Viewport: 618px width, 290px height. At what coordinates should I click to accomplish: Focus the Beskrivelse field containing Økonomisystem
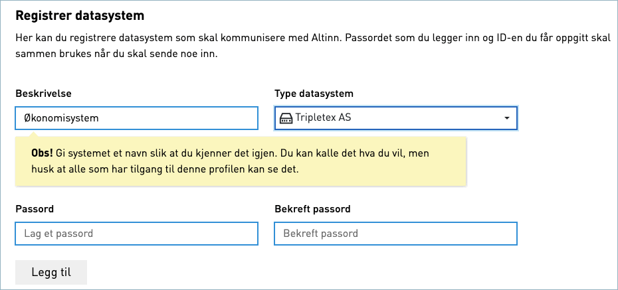click(136, 117)
